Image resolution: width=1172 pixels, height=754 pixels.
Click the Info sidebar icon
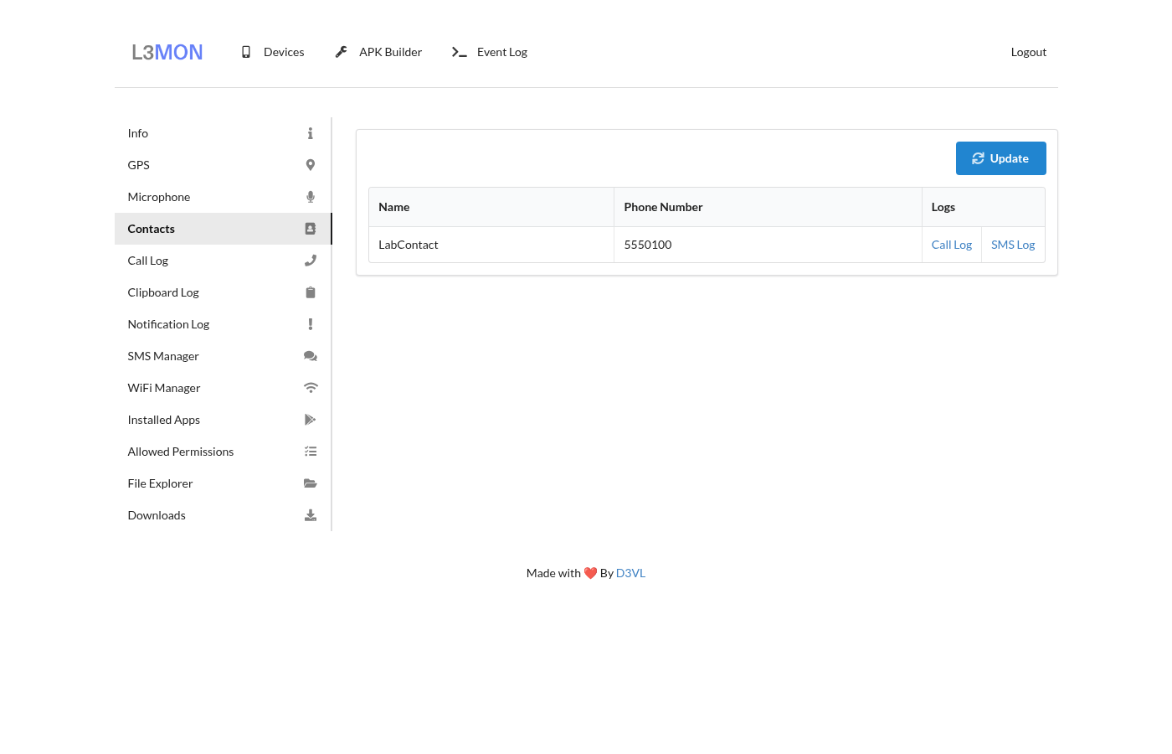click(310, 133)
